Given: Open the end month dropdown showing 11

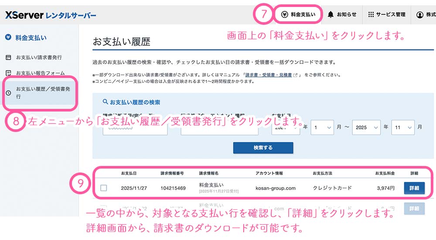Looking at the screenshot, I should click(403, 127).
